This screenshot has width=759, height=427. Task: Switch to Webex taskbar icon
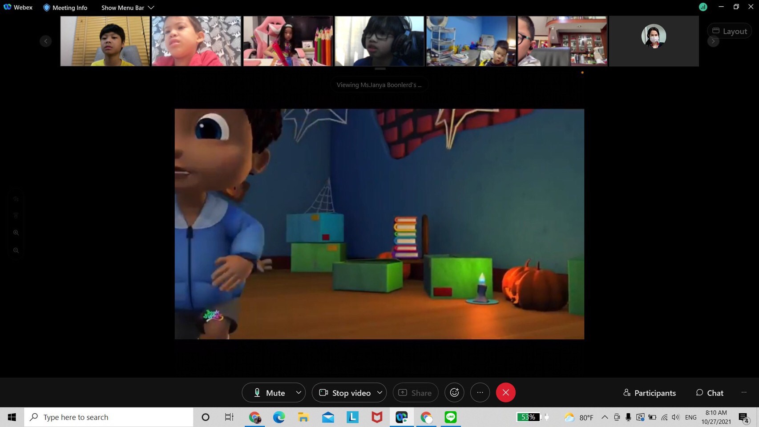(402, 417)
